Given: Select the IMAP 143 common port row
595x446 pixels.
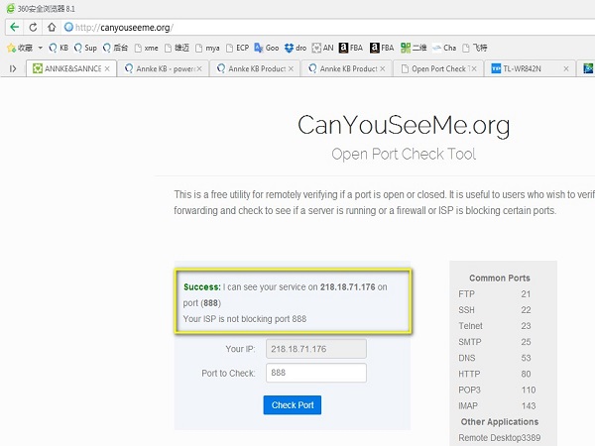Looking at the screenshot, I should click(497, 405).
